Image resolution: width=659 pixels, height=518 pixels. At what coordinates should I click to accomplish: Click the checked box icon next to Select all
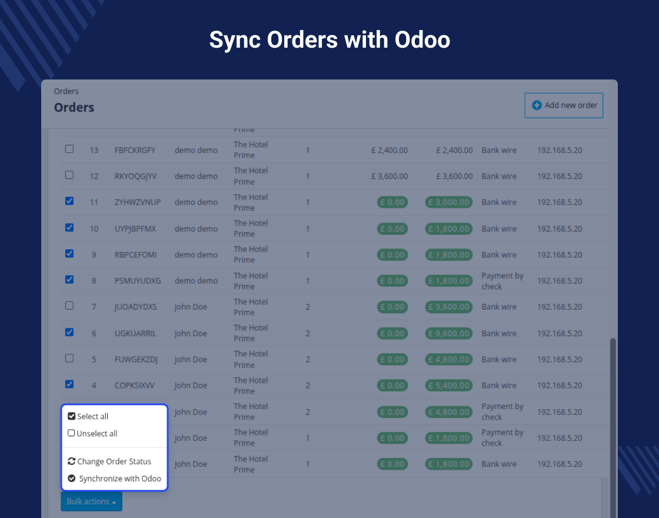click(x=71, y=416)
